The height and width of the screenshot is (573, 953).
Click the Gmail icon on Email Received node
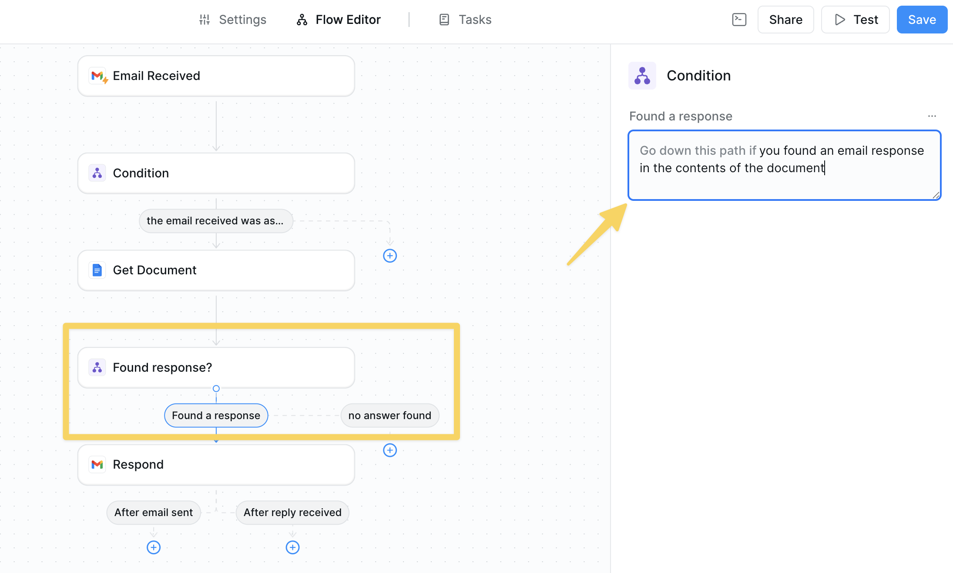click(98, 76)
